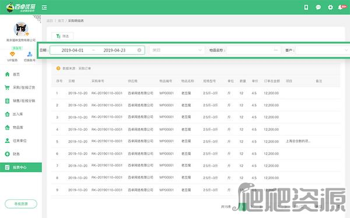This screenshot has height=218, width=350.
Task: Click start date 2019-04-01 field
Action: pos(72,50)
